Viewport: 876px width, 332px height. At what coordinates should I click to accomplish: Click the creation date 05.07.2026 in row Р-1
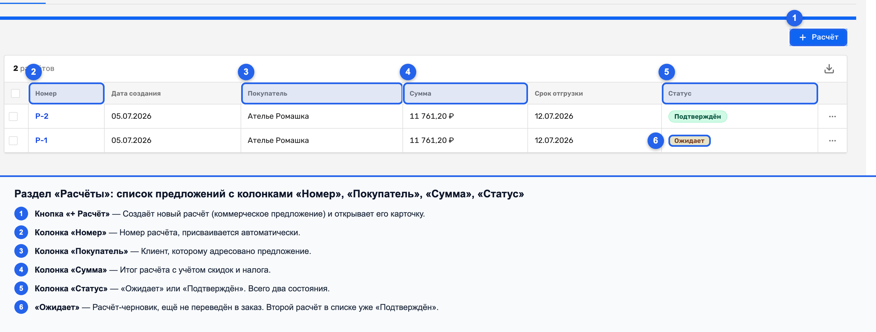pos(131,140)
